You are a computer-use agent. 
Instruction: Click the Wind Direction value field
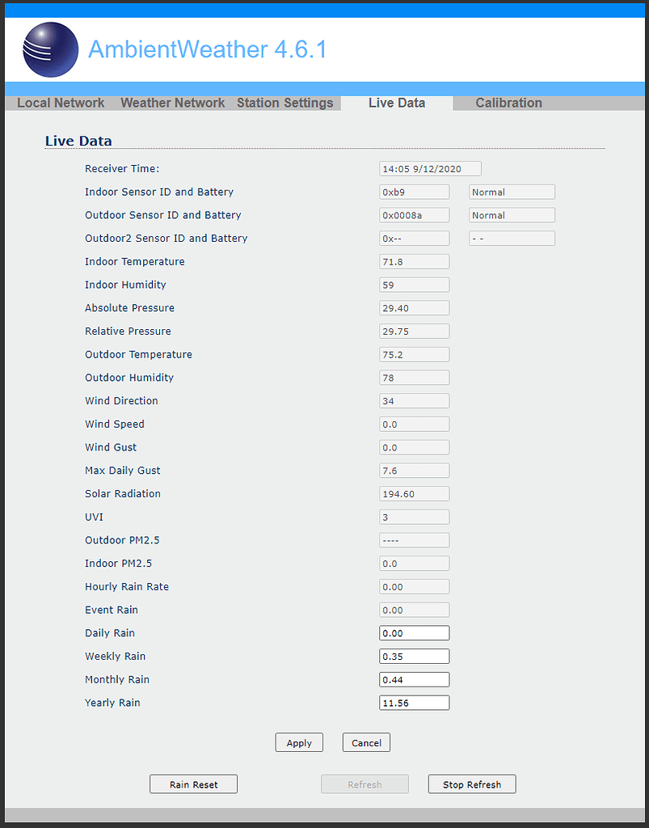(414, 400)
